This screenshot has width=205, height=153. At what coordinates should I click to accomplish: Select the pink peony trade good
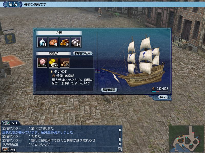click(x=42, y=63)
